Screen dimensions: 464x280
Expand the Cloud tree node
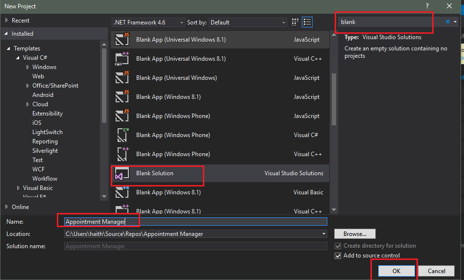pyautogui.click(x=27, y=104)
